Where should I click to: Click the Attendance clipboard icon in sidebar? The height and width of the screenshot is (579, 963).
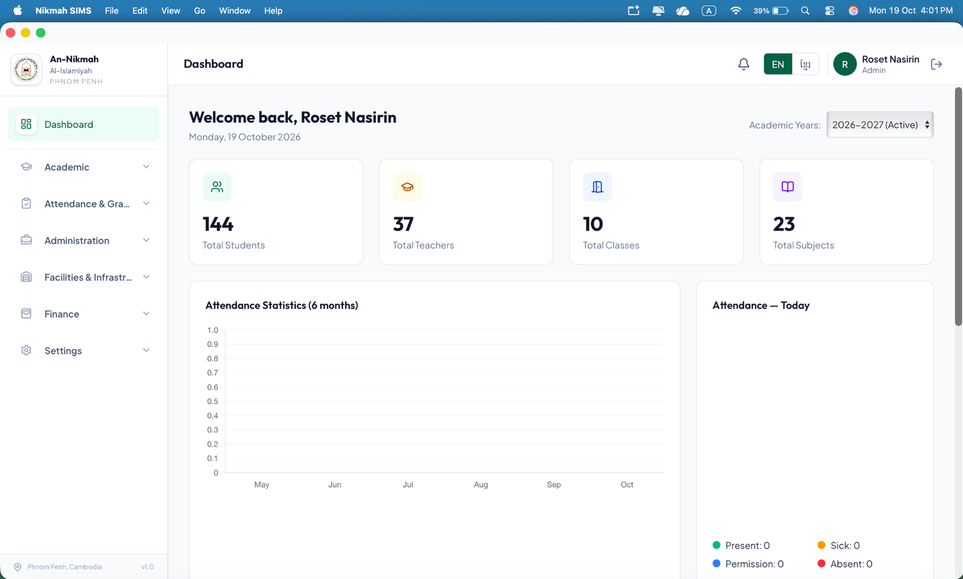point(26,203)
